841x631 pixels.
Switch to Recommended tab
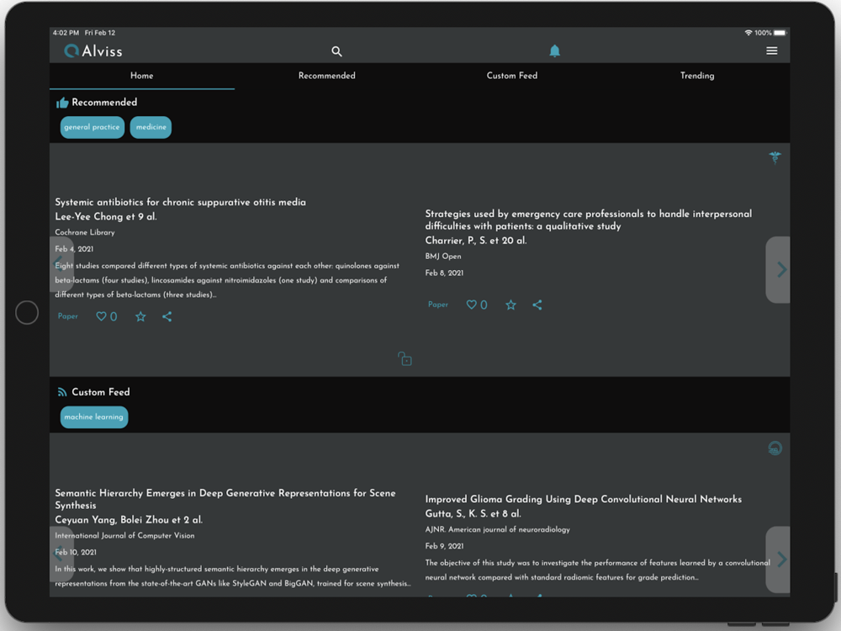pos(326,76)
